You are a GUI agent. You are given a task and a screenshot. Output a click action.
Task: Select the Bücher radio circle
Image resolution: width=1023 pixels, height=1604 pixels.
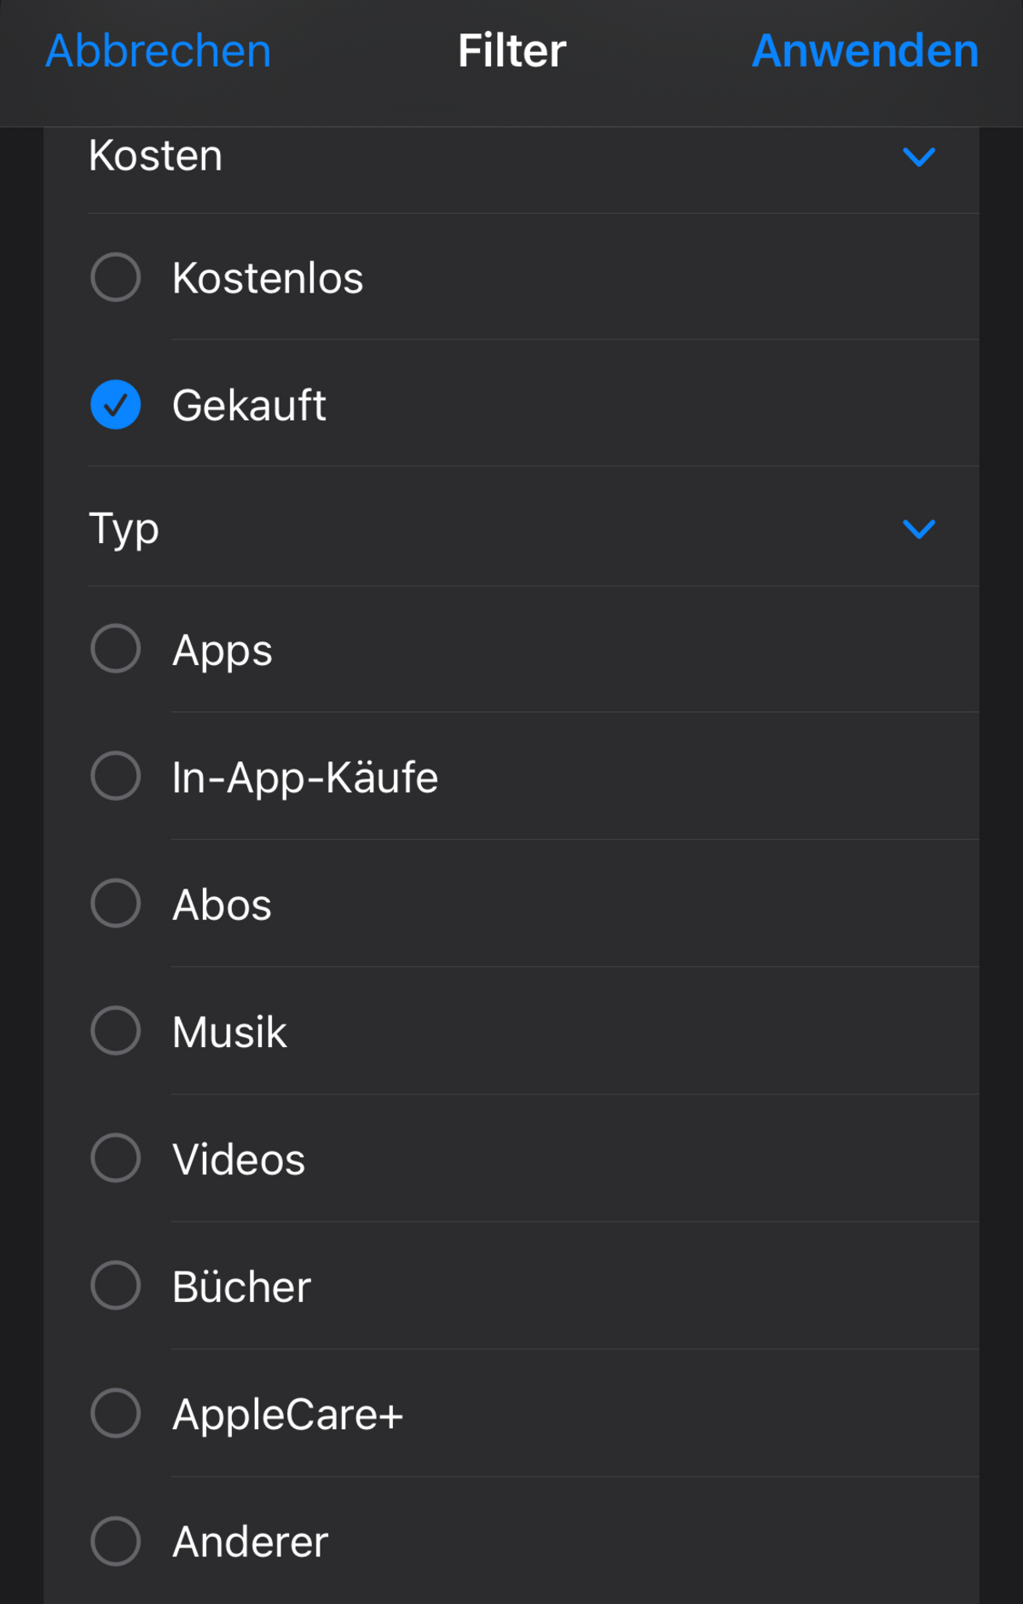[x=116, y=1285]
